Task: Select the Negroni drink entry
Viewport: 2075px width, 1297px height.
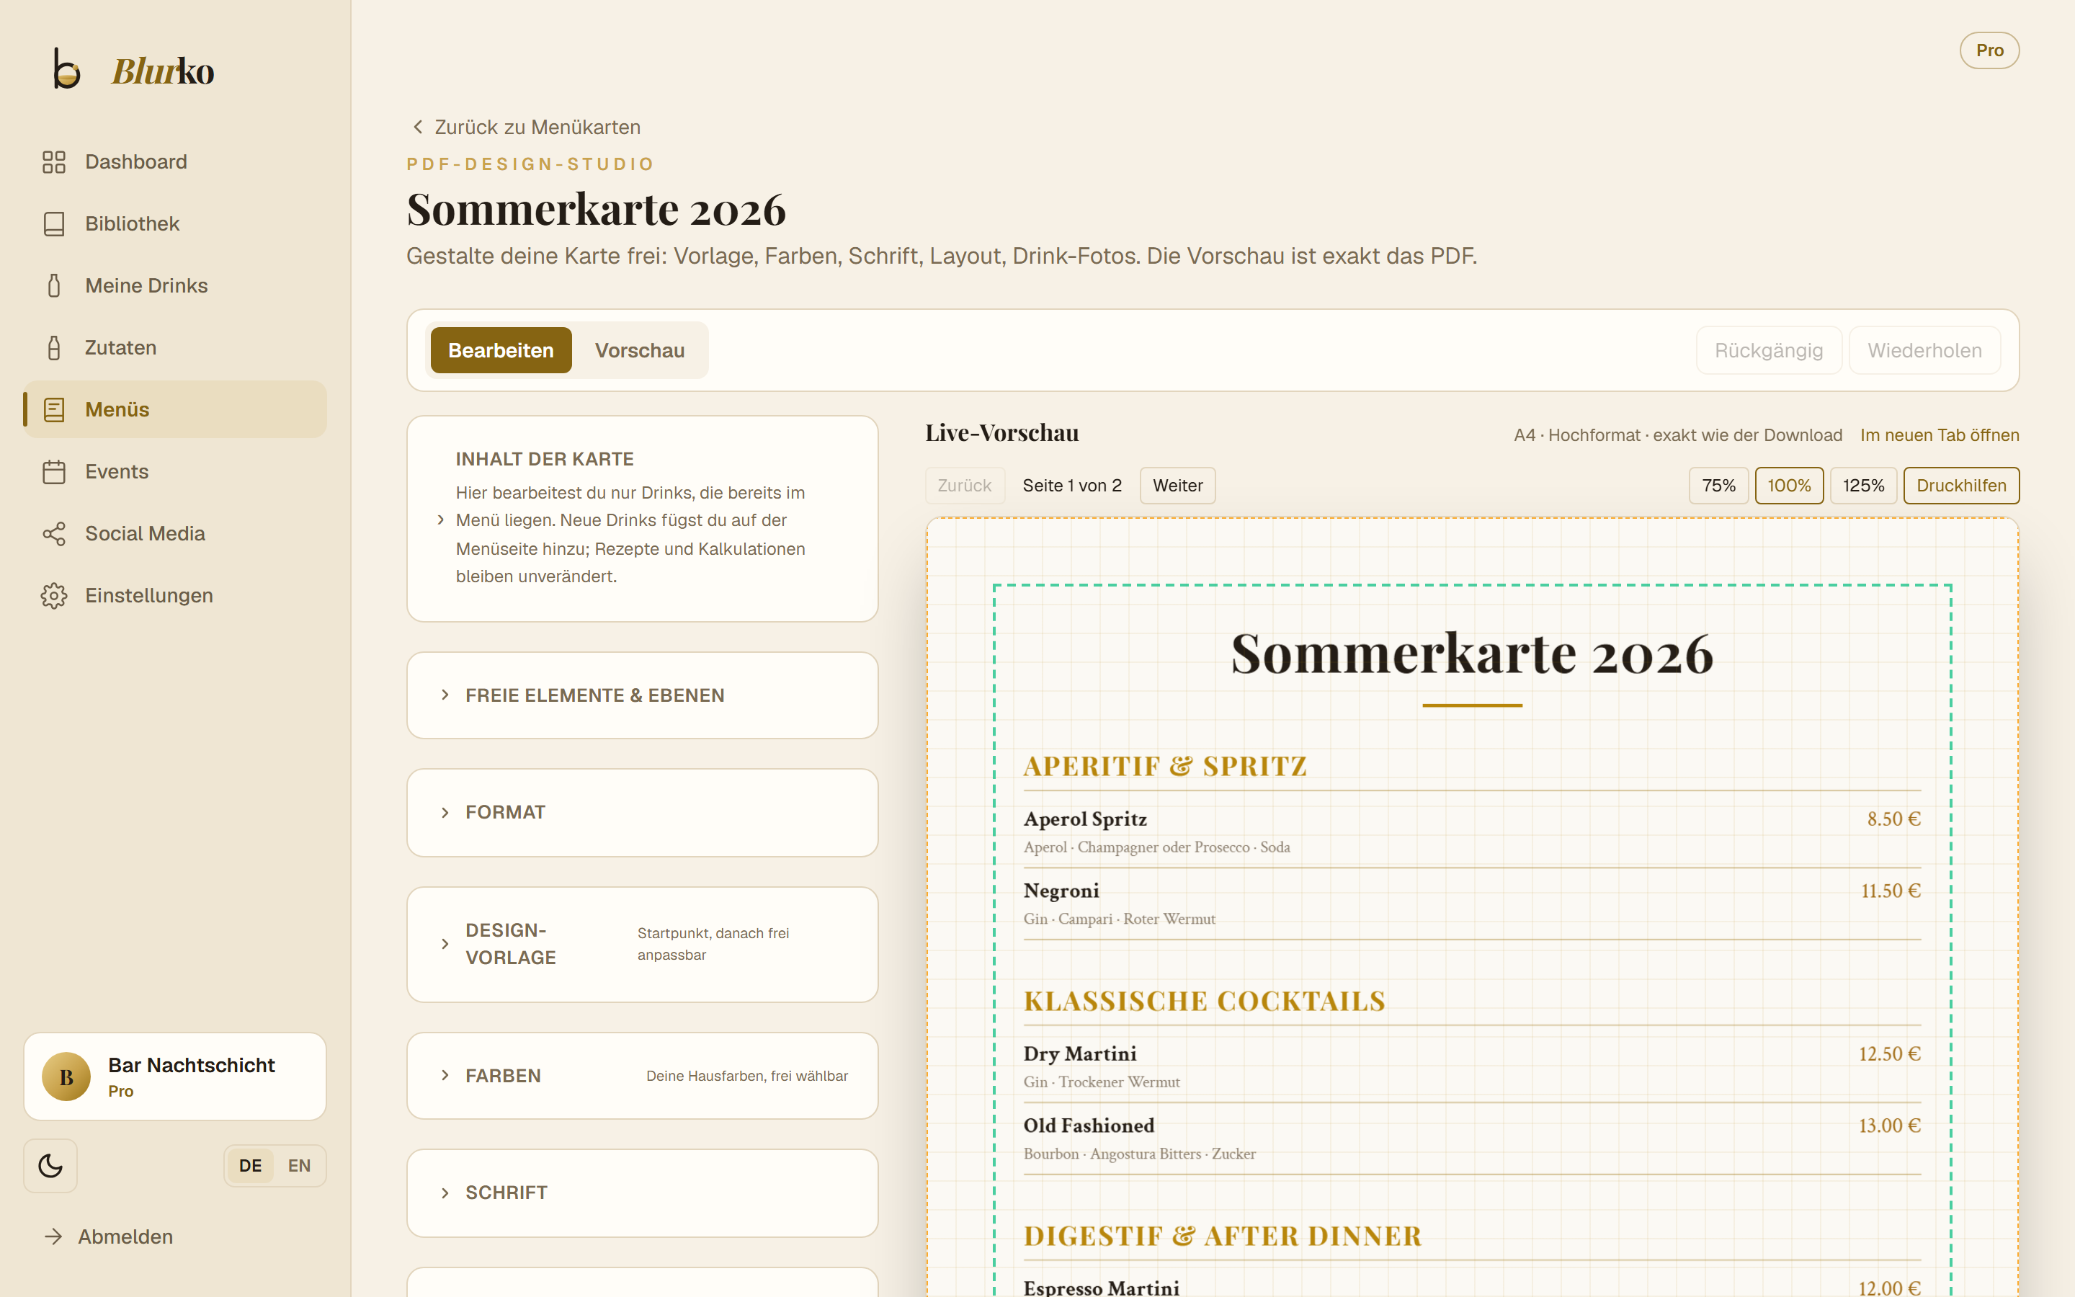Action: [1471, 902]
